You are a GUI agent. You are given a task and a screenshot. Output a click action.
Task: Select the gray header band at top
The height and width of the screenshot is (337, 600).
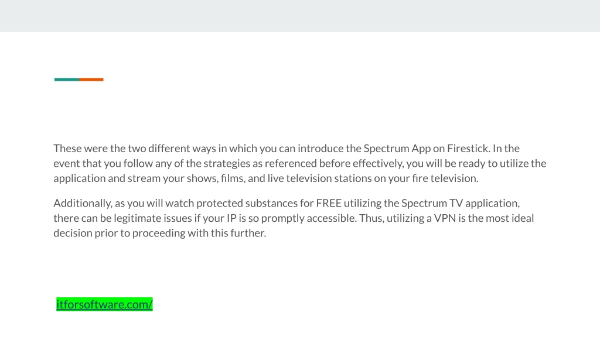tap(300, 16)
